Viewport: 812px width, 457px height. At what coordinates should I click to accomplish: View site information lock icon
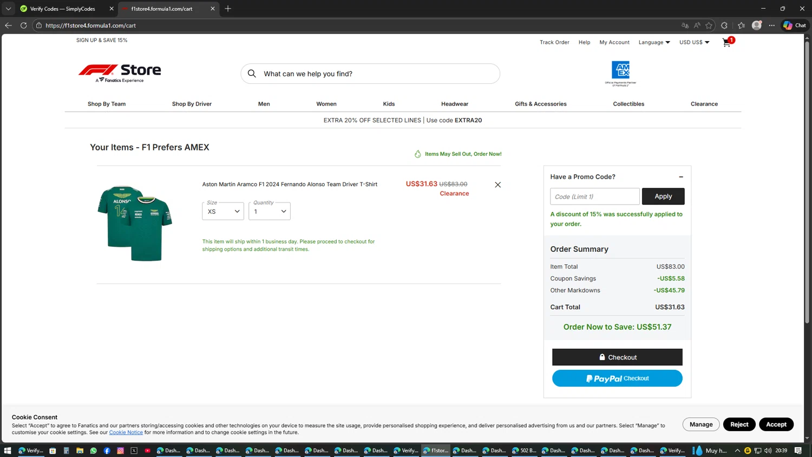(39, 25)
